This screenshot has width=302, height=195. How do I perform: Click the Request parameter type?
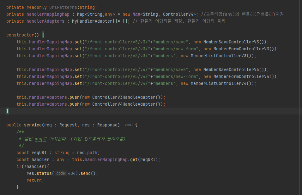pyautogui.click(x=68, y=125)
